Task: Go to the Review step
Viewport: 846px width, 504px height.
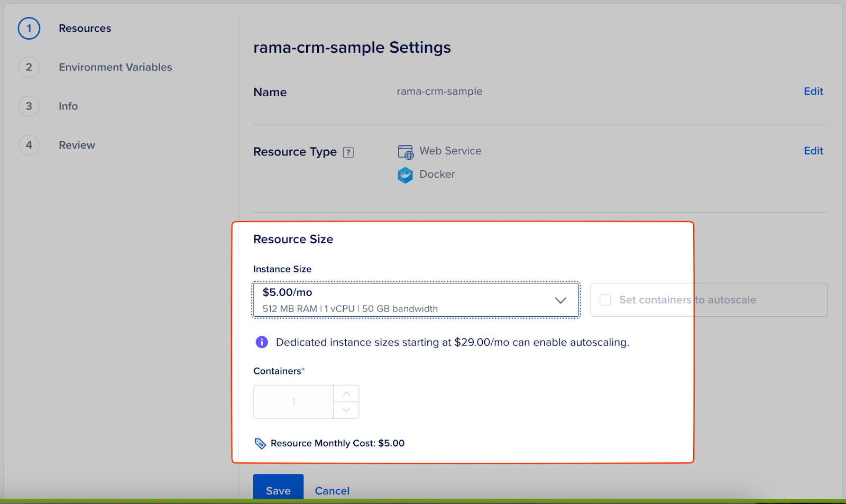Action: coord(77,145)
